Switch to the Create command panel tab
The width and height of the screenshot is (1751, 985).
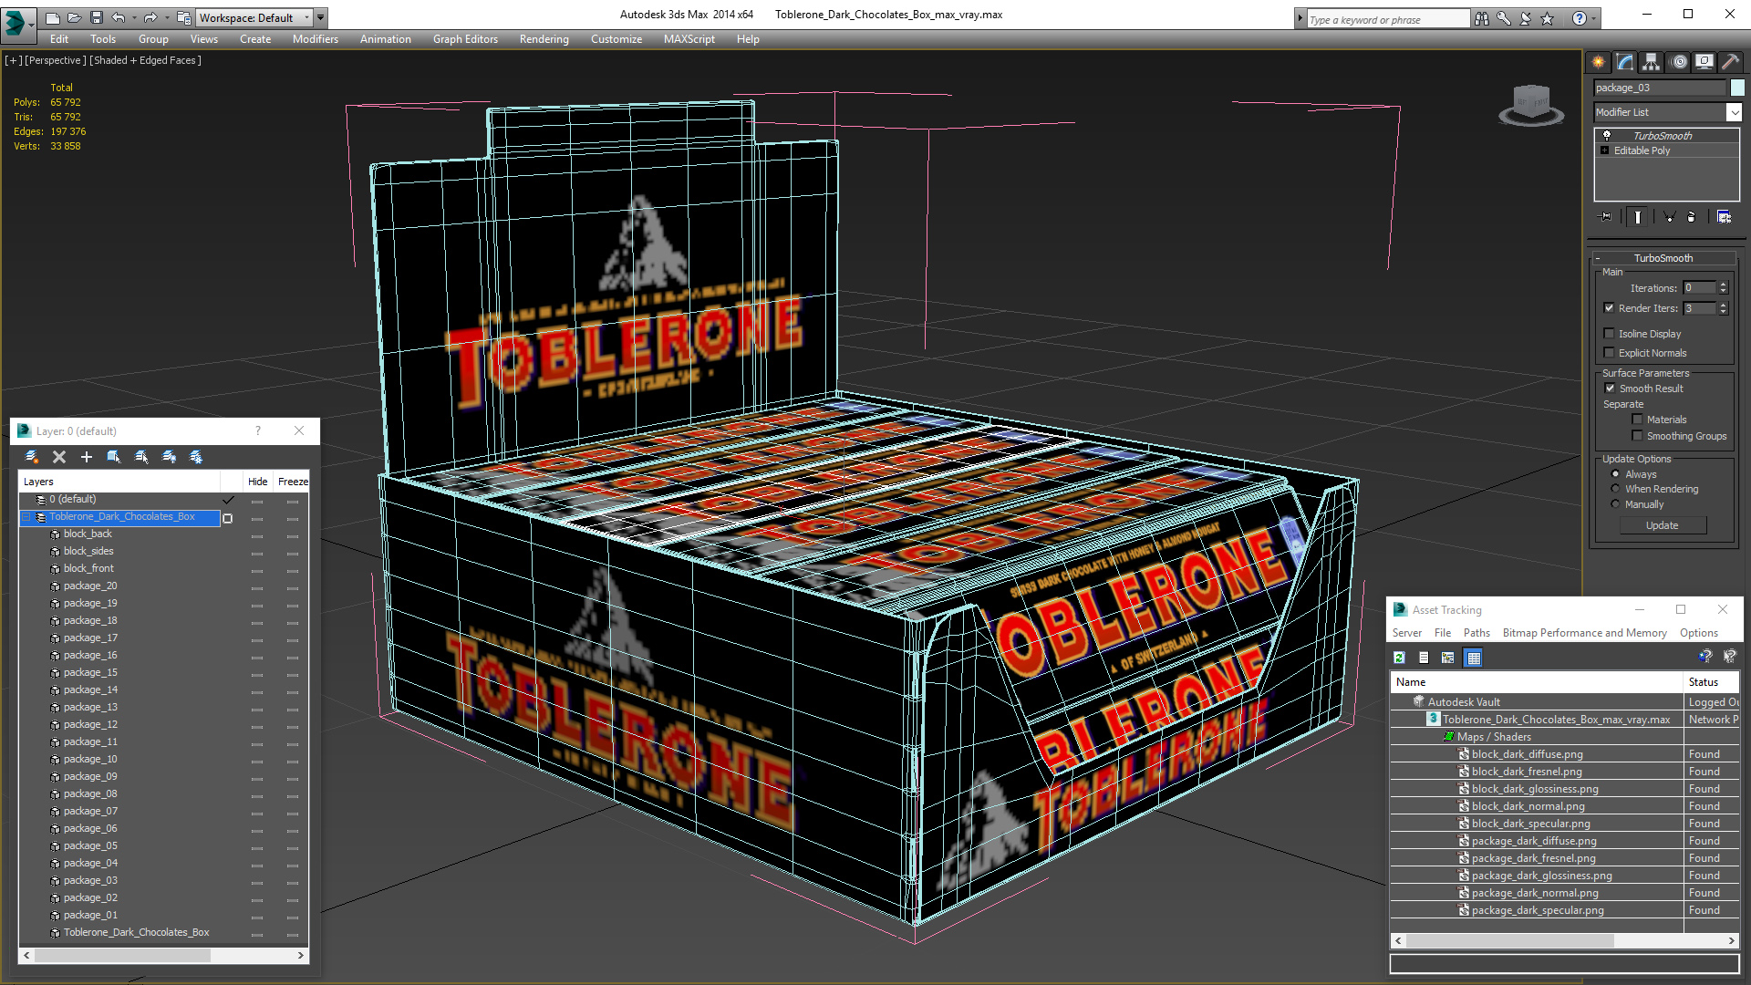(1599, 62)
